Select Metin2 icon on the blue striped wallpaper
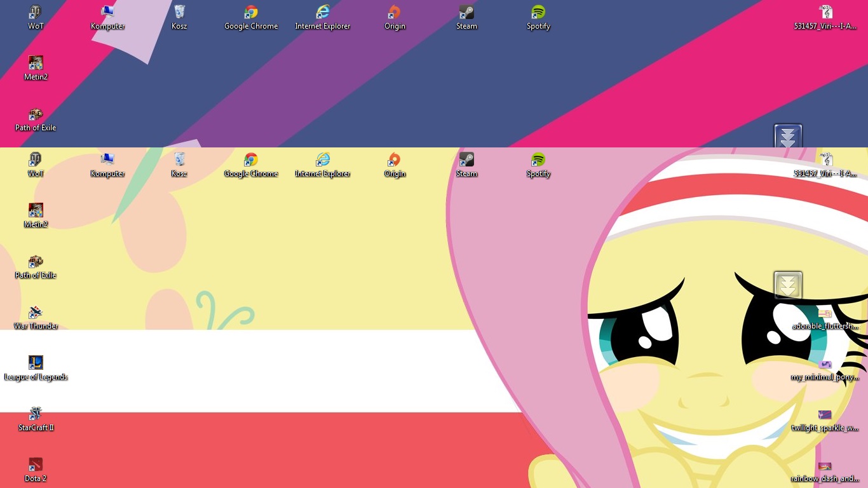This screenshot has height=488, width=868. [x=36, y=67]
